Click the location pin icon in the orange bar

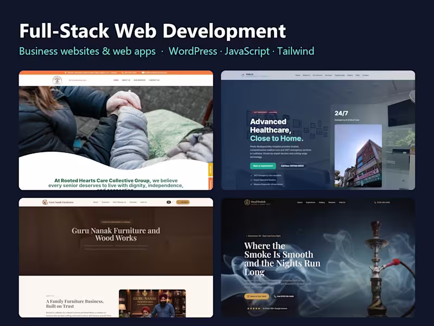click(x=66, y=73)
